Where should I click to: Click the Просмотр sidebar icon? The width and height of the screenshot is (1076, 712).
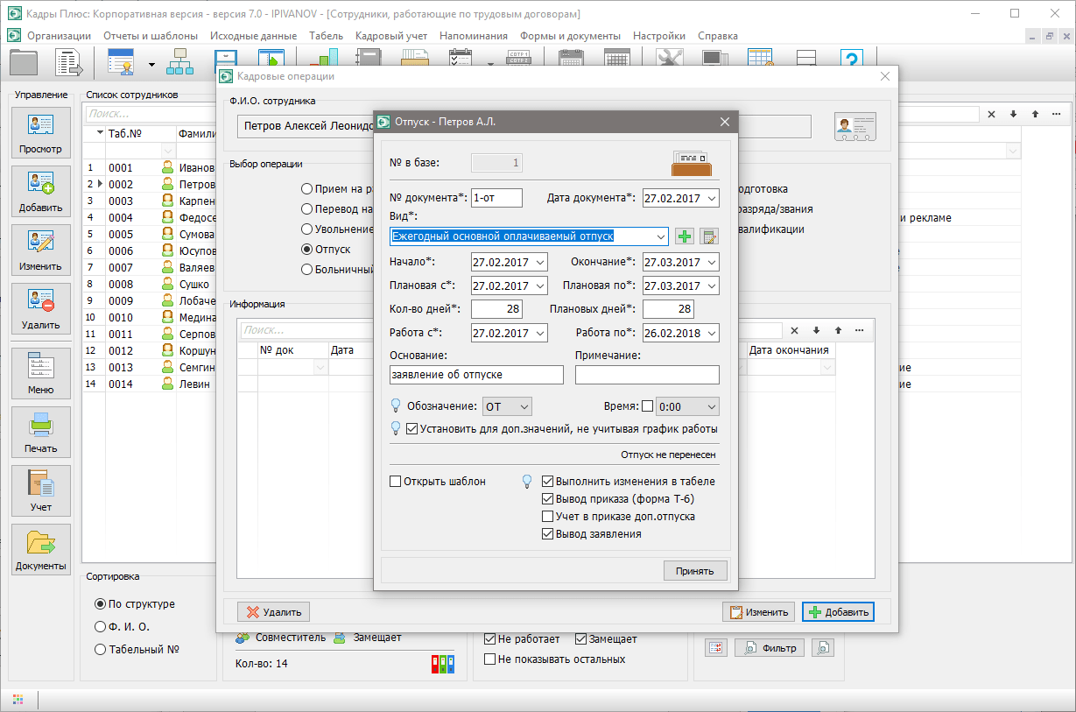[40, 133]
